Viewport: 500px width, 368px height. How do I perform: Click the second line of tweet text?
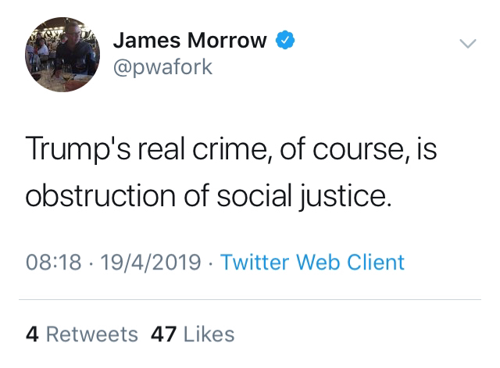(209, 196)
